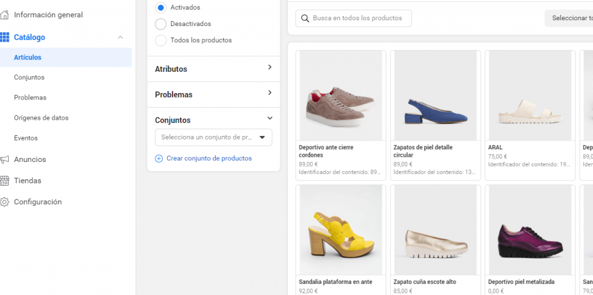The image size is (593, 295).
Task: Collapse the Catálogo menu chevron
Action: [x=120, y=37]
